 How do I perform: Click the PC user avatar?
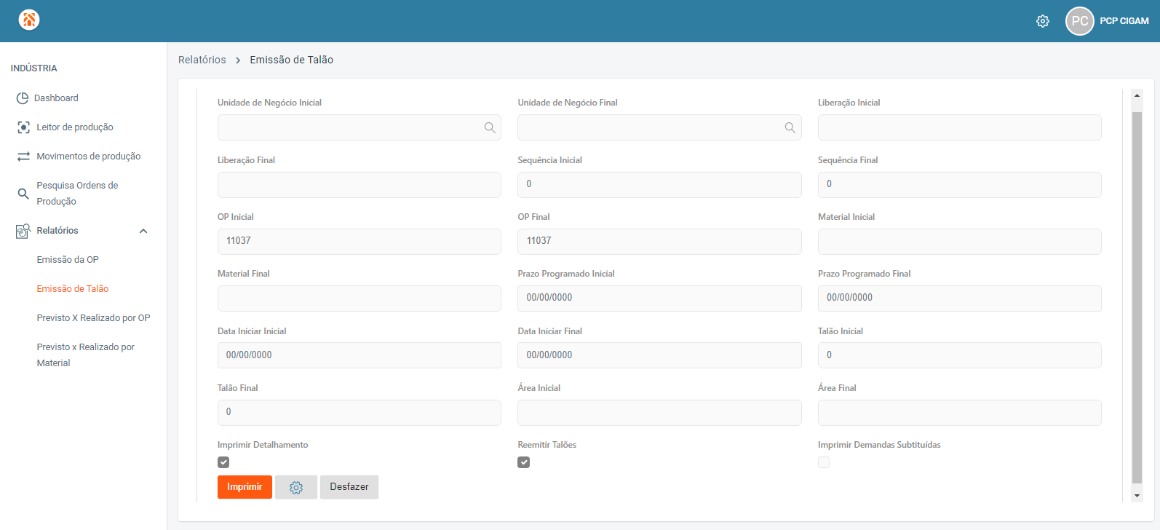coord(1079,21)
